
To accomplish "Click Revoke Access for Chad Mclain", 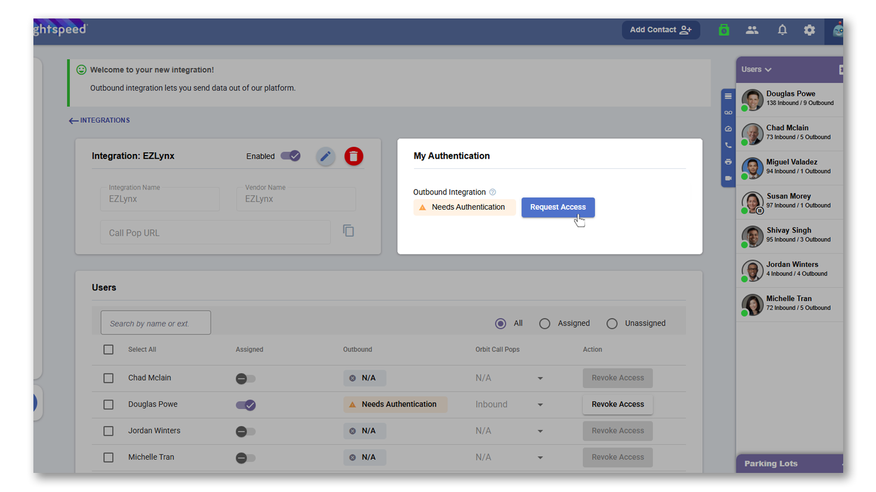I will [618, 378].
